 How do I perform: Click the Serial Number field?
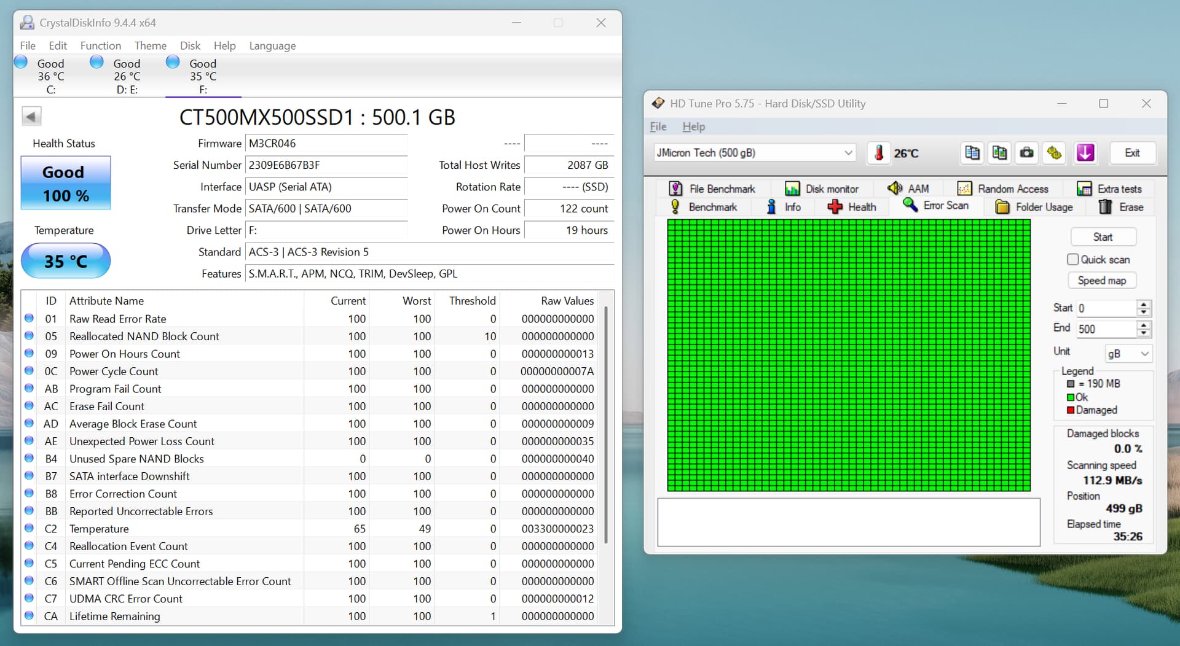[x=326, y=165]
